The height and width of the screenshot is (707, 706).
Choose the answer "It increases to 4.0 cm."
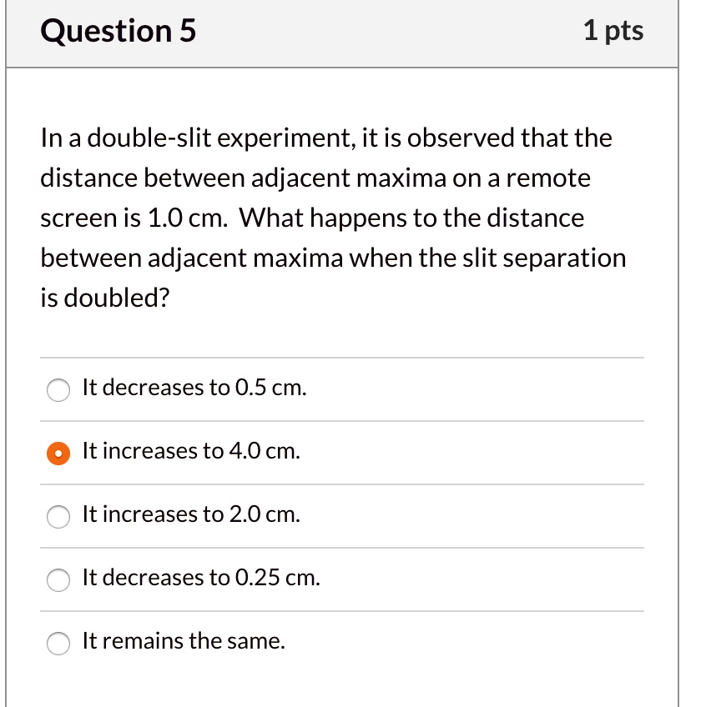[58, 452]
